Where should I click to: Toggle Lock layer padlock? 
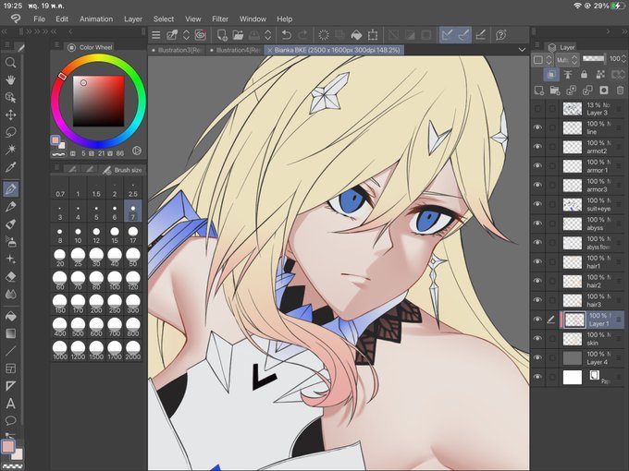(584, 75)
